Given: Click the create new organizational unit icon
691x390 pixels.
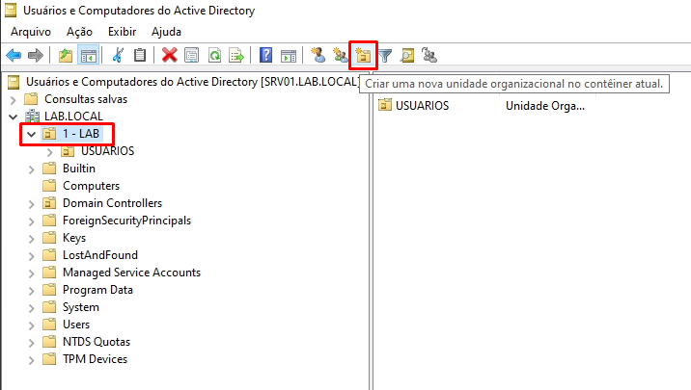Looking at the screenshot, I should tap(363, 56).
